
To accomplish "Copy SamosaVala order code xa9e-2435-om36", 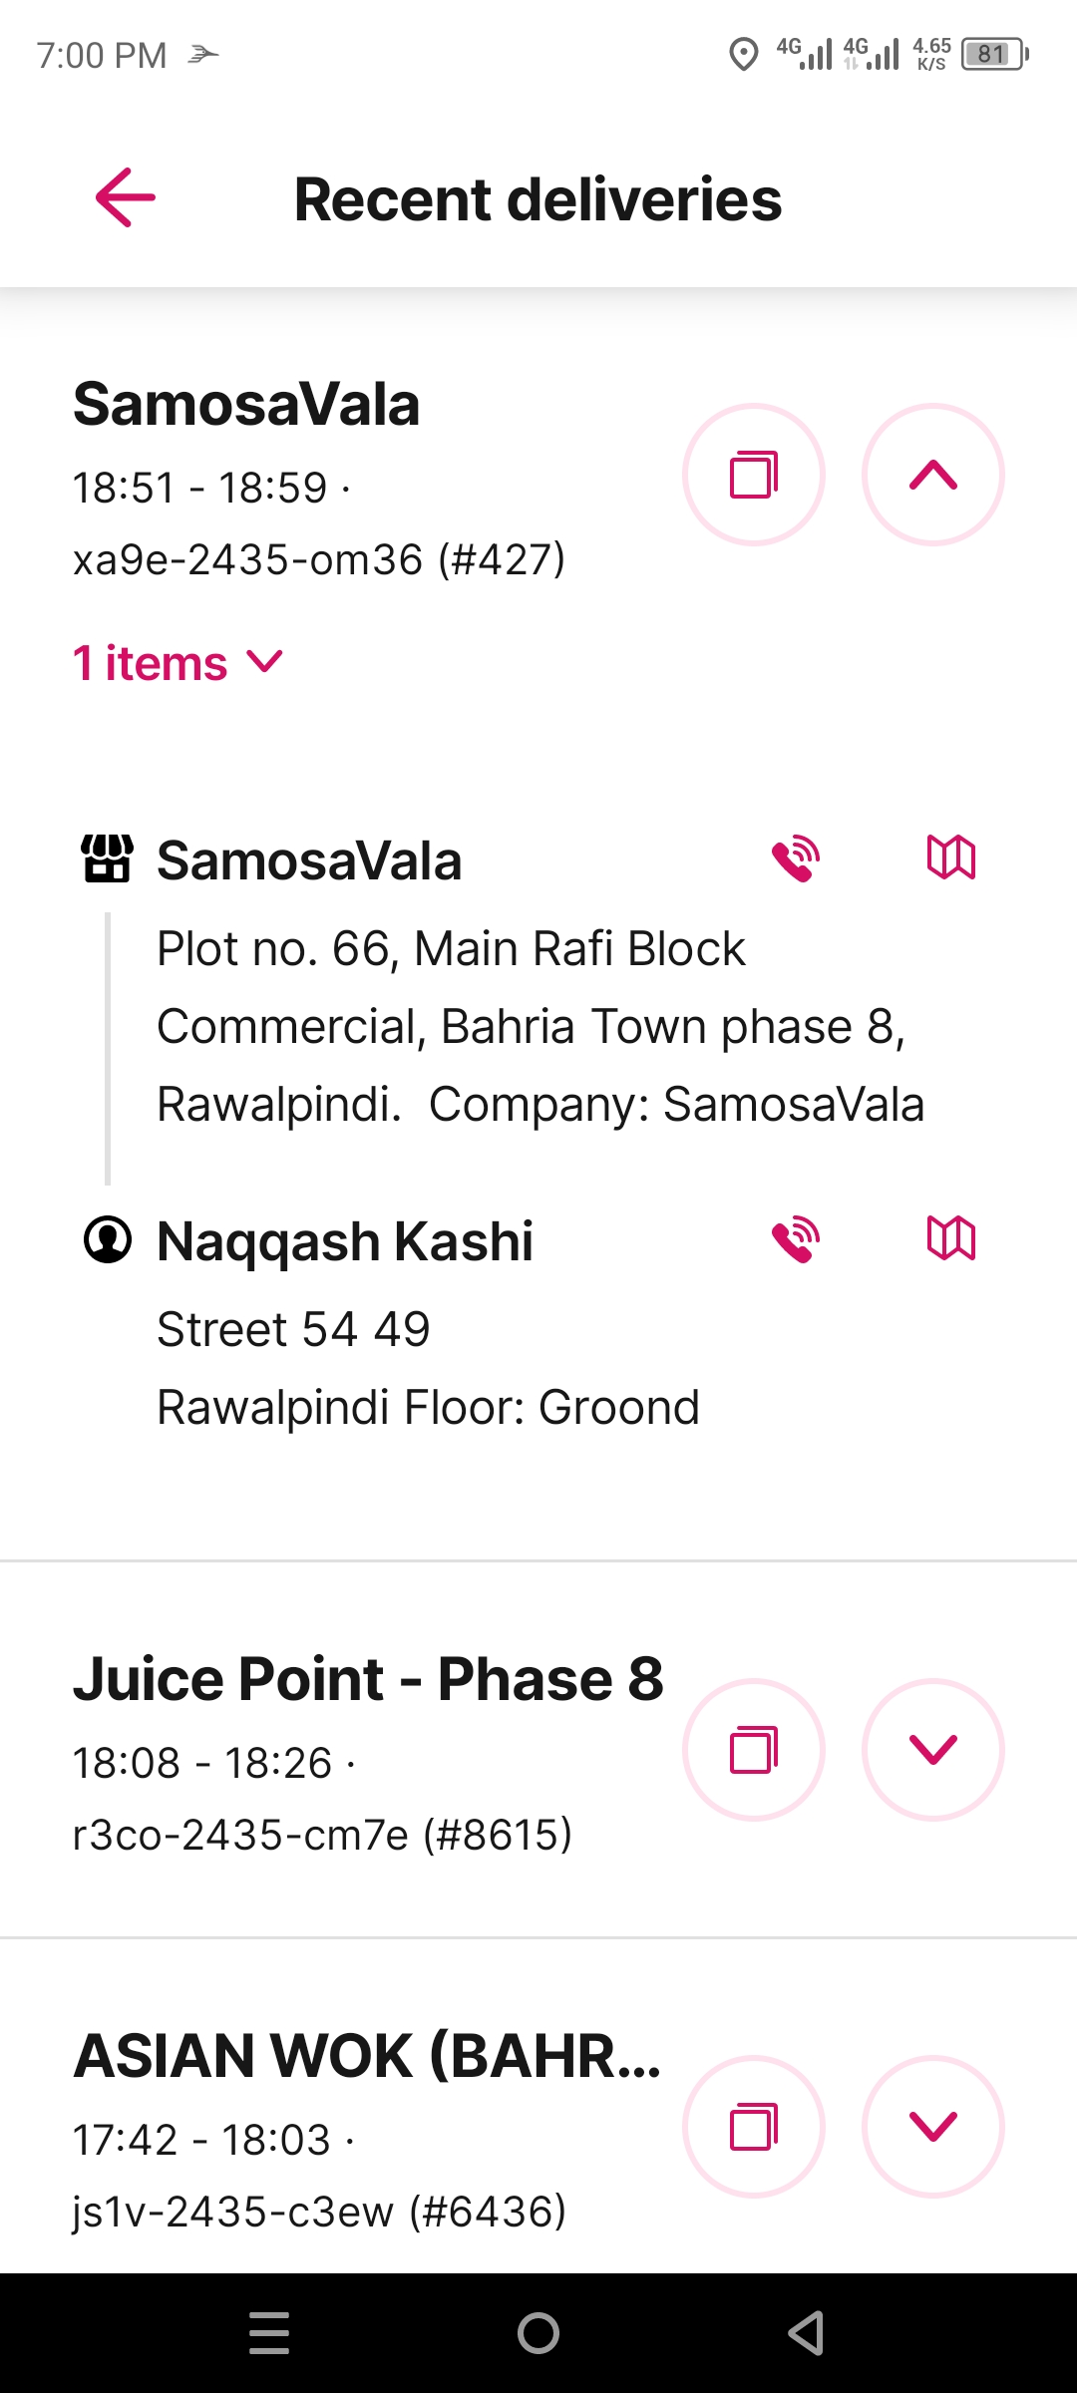I will (x=754, y=475).
